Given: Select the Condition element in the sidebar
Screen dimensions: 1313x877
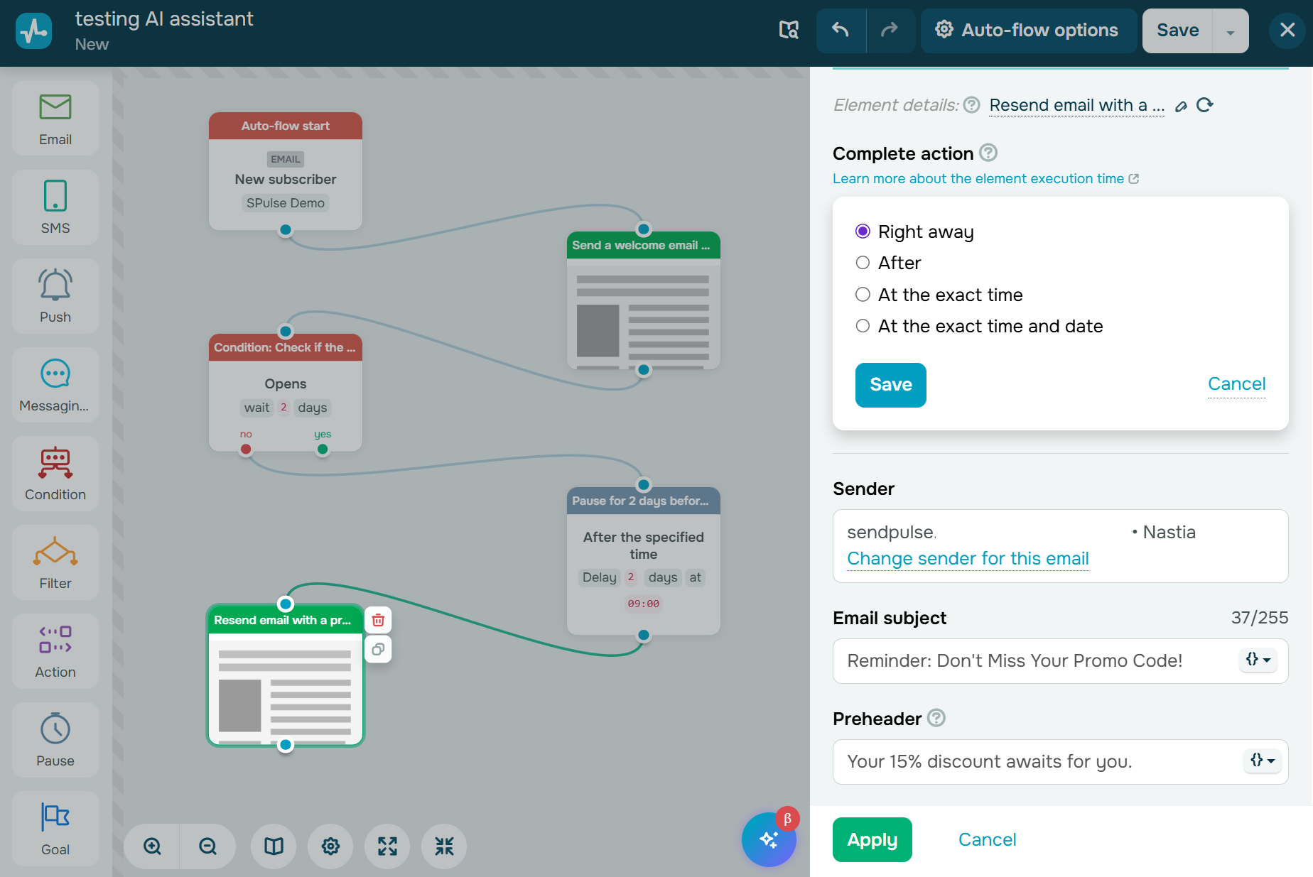Looking at the screenshot, I should (x=54, y=473).
